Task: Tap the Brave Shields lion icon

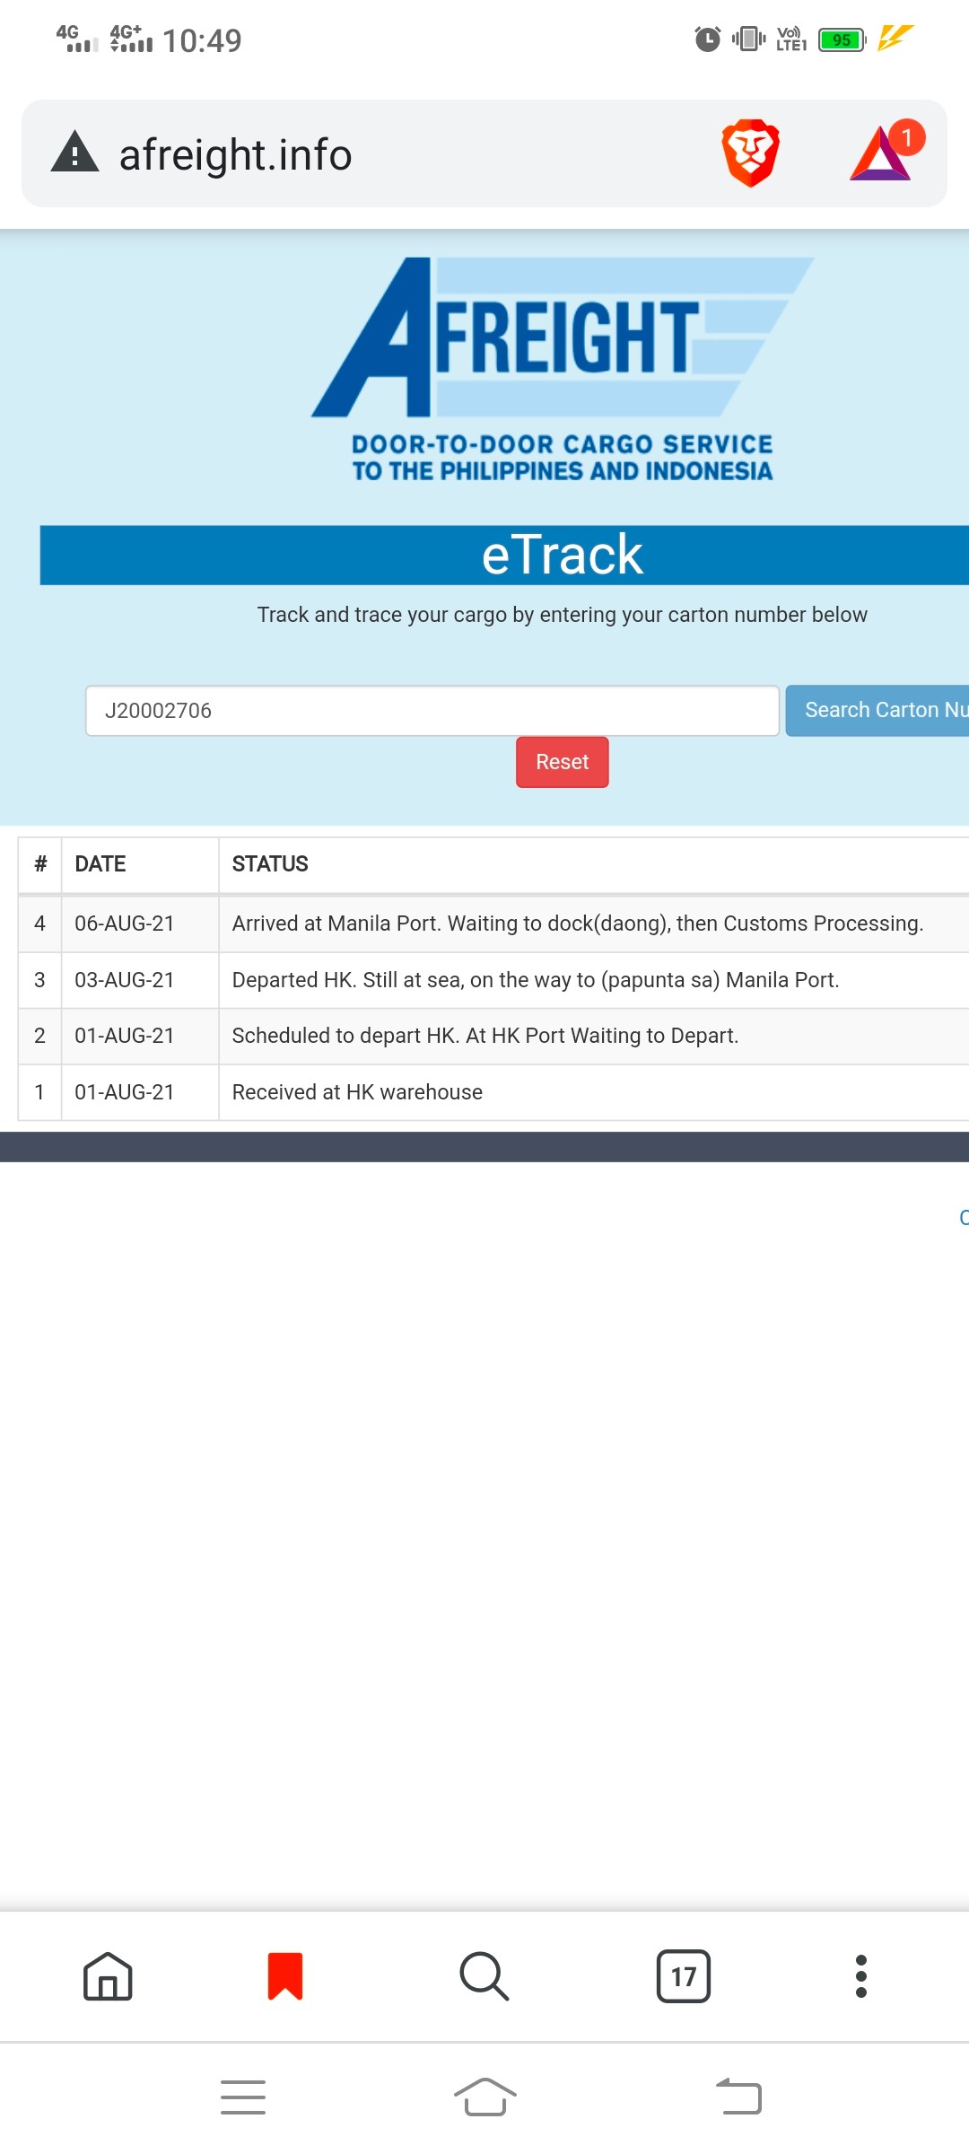Action: pos(750,153)
